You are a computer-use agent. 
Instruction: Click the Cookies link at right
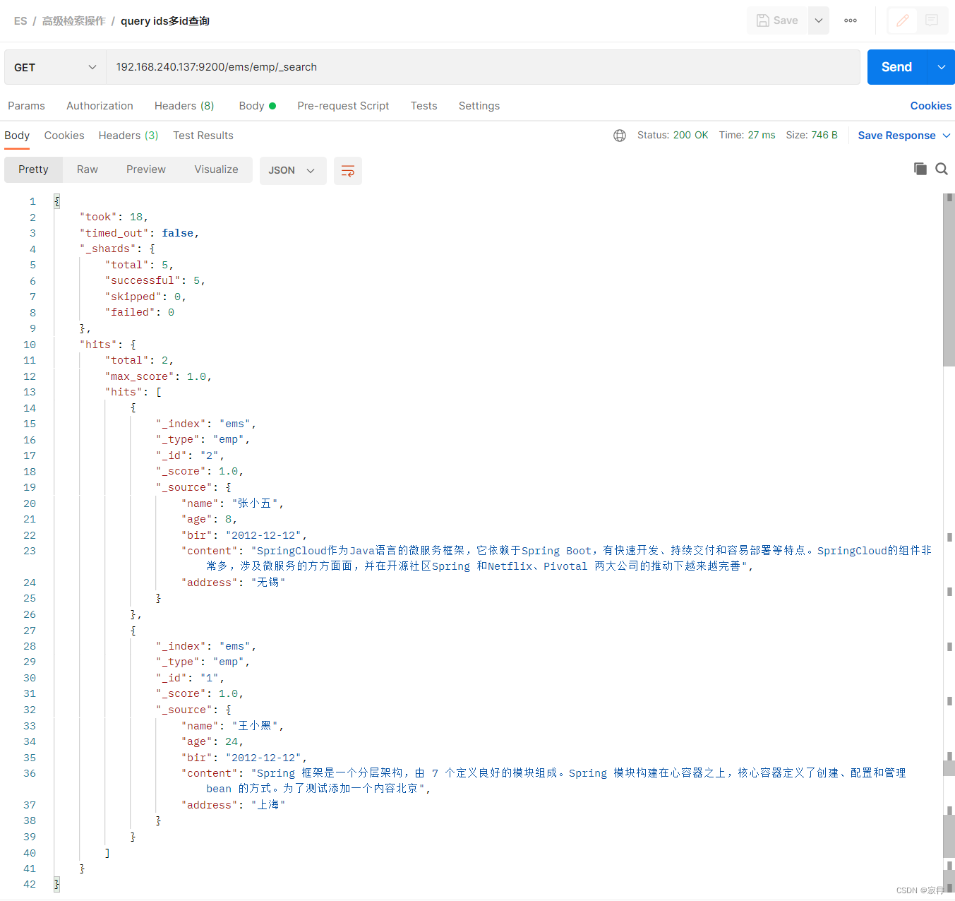point(930,106)
